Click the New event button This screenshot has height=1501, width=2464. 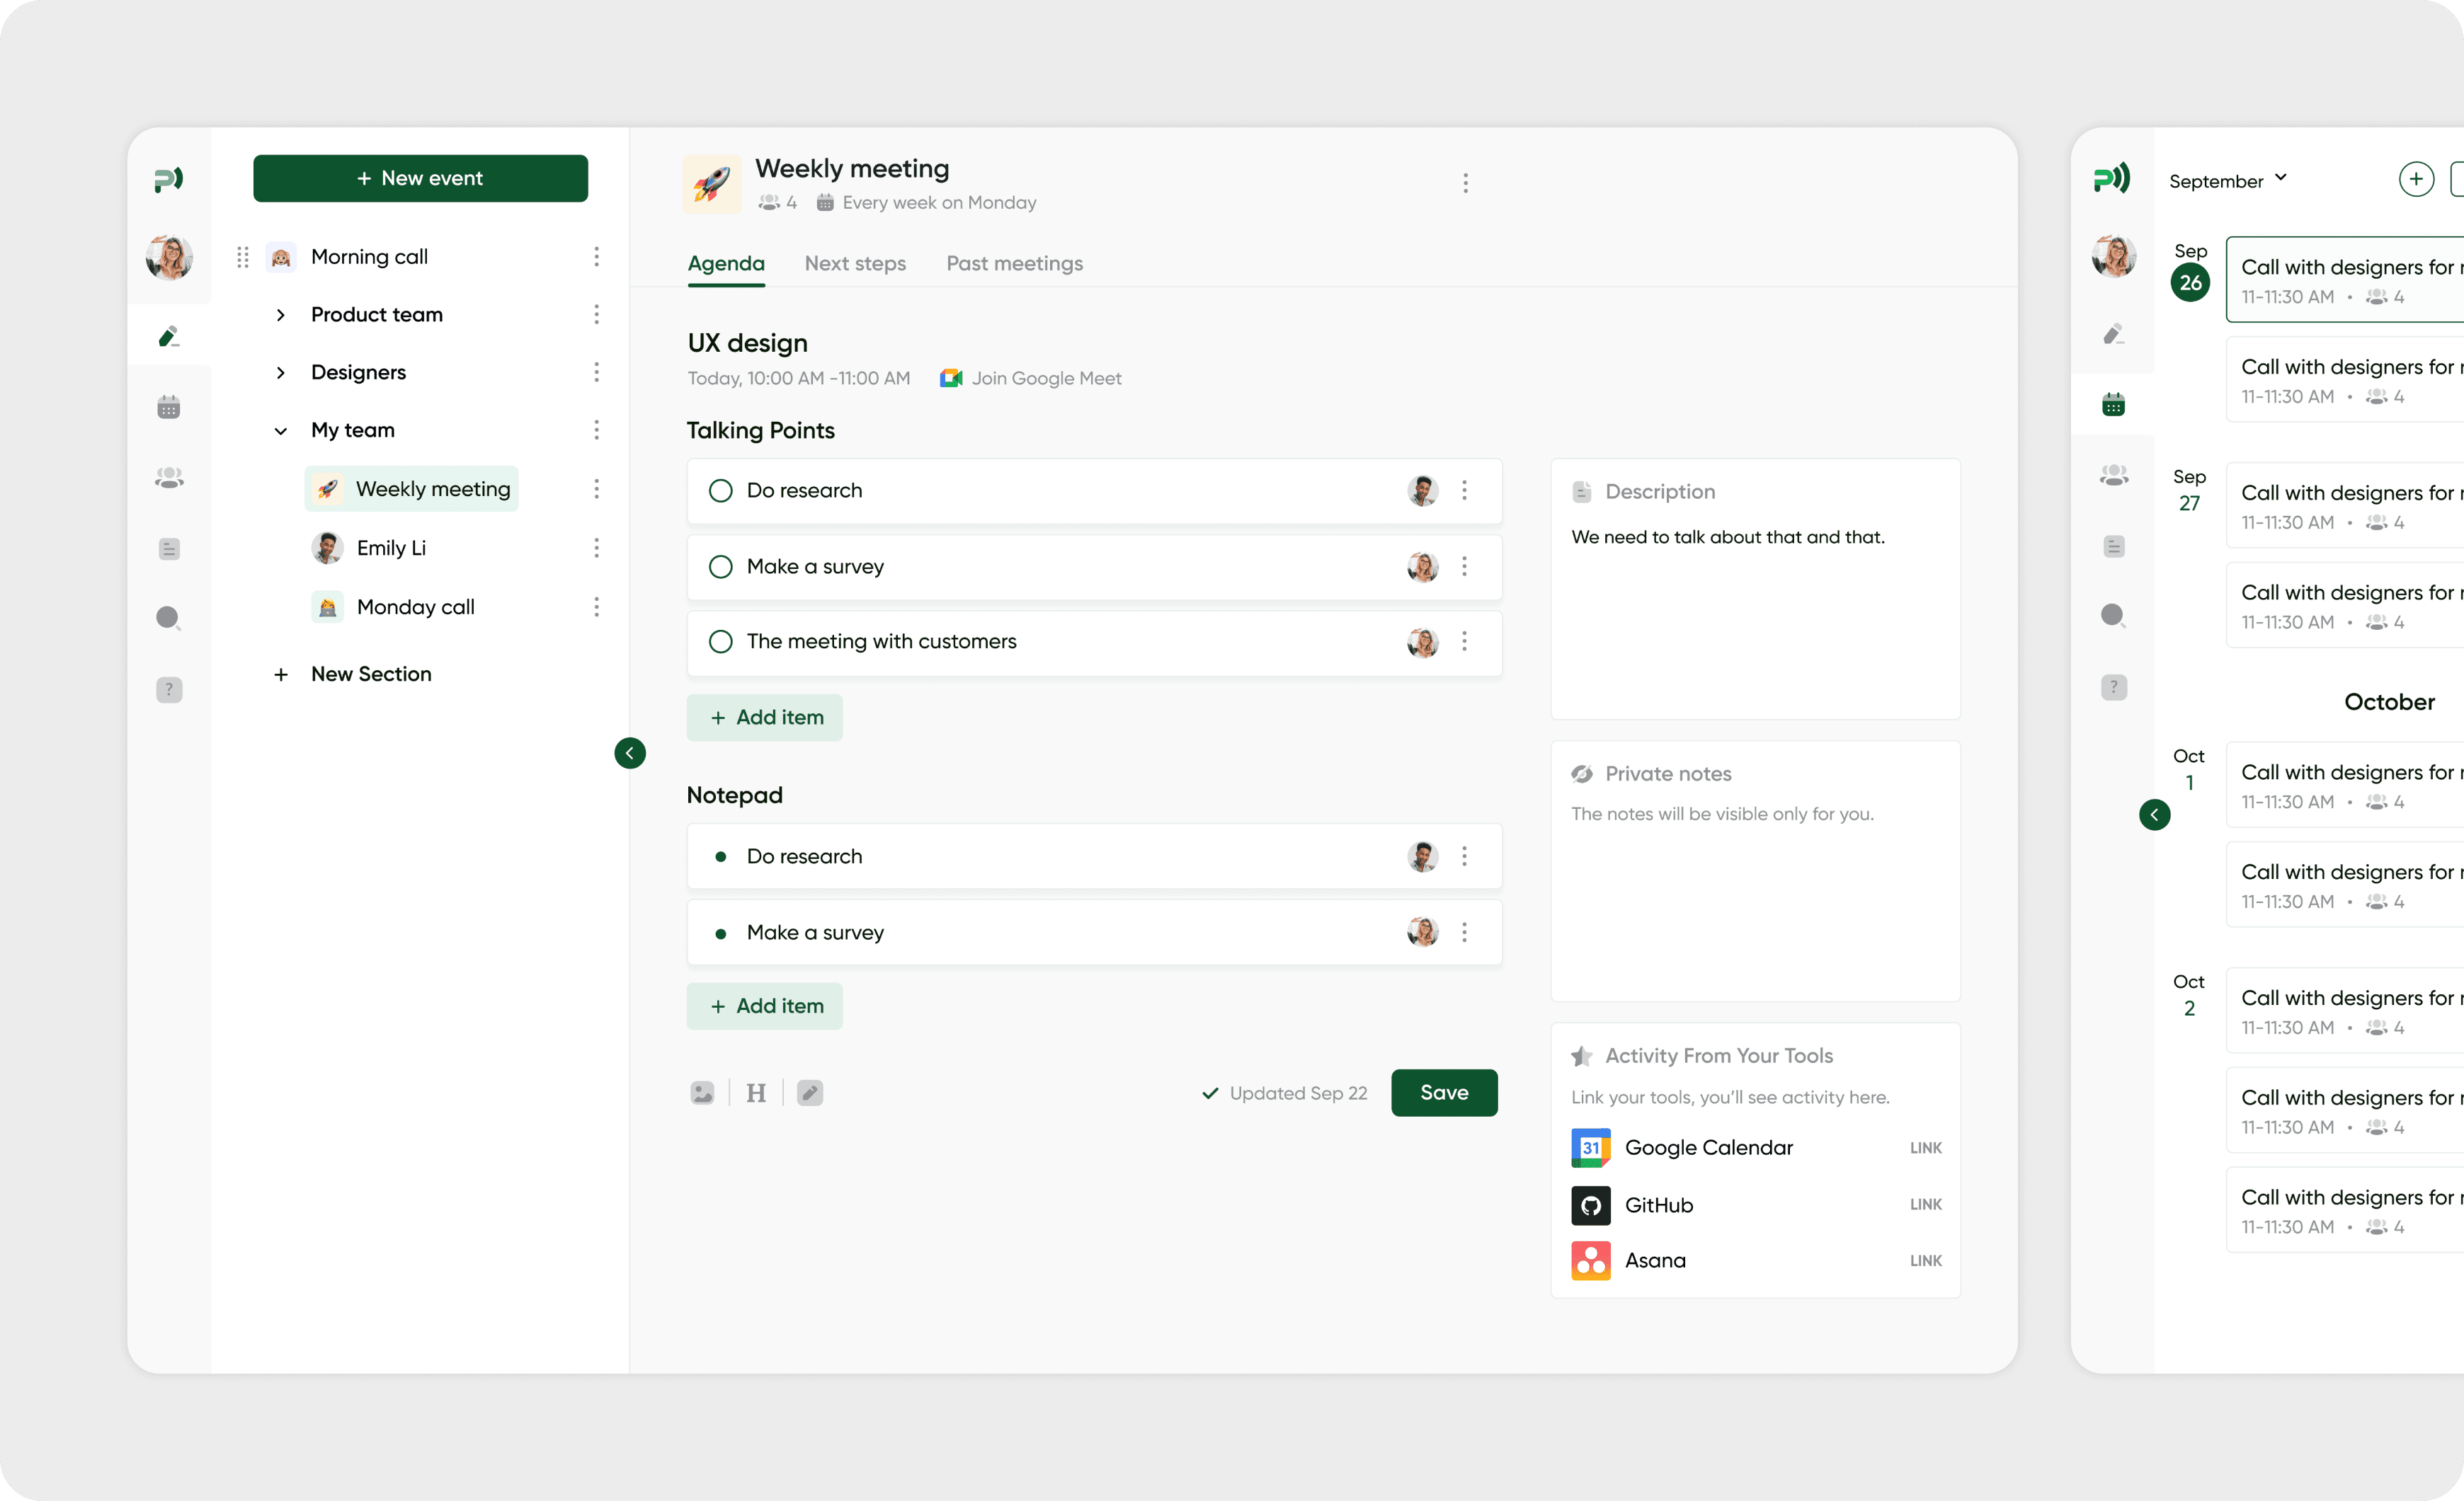[x=420, y=178]
